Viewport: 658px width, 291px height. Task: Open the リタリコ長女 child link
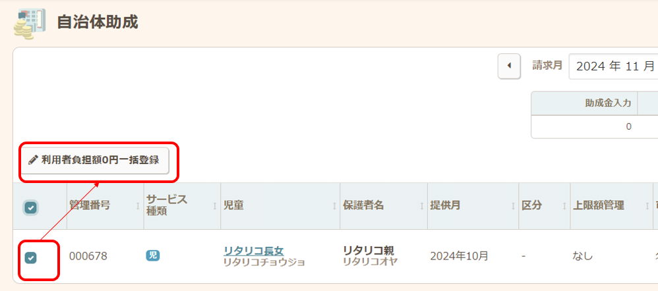254,250
